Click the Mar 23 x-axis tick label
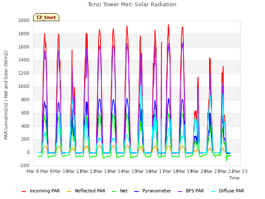This screenshot has height=199, width=265. click(x=240, y=171)
